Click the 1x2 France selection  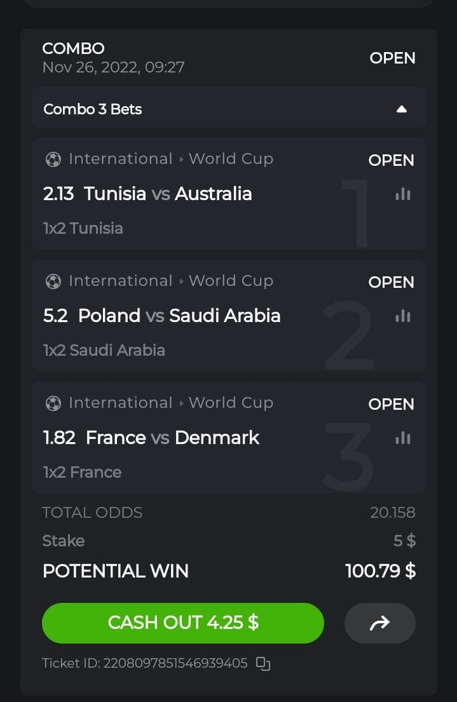pos(82,472)
